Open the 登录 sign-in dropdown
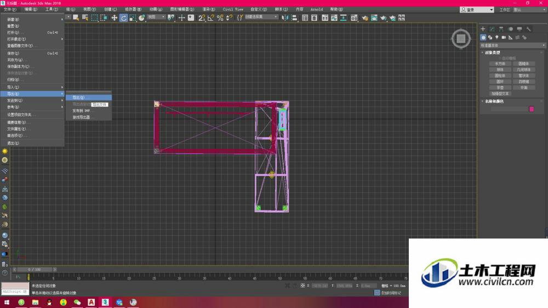548x308 pixels. coord(477,10)
